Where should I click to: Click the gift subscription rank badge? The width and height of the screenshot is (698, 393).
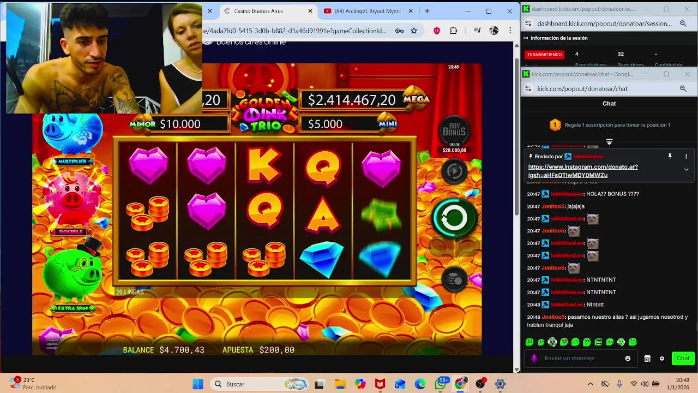click(x=555, y=125)
